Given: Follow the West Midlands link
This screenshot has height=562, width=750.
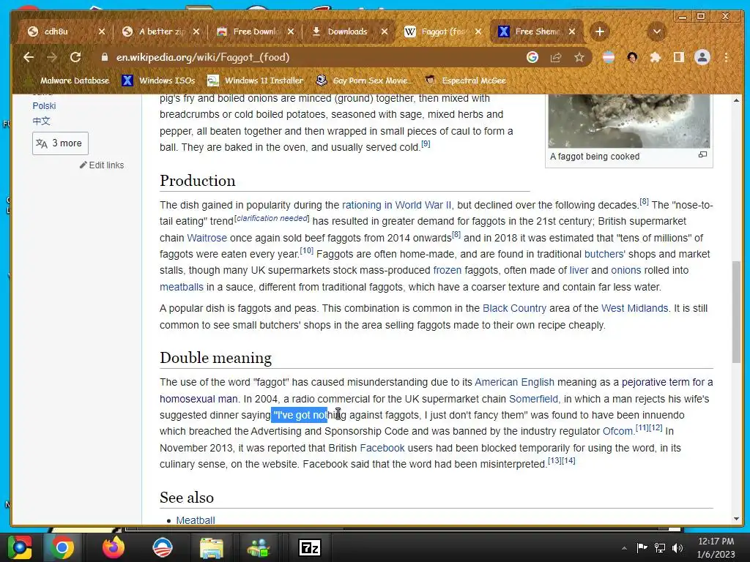Looking at the screenshot, I should point(634,308).
